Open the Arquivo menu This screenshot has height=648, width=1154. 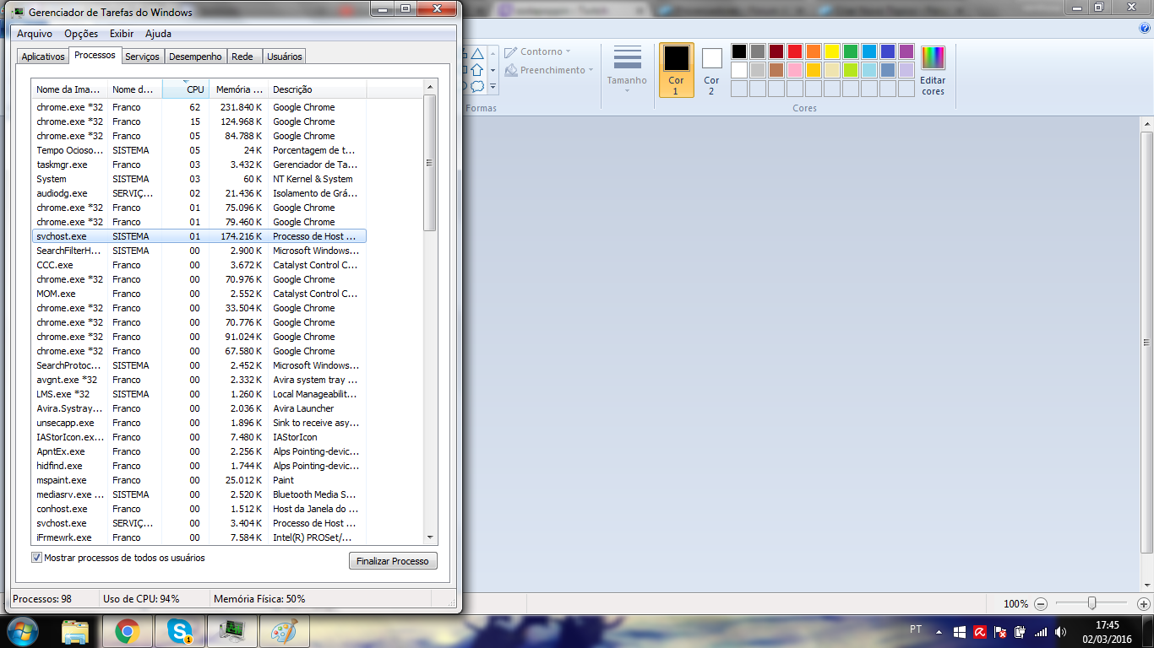coord(35,34)
